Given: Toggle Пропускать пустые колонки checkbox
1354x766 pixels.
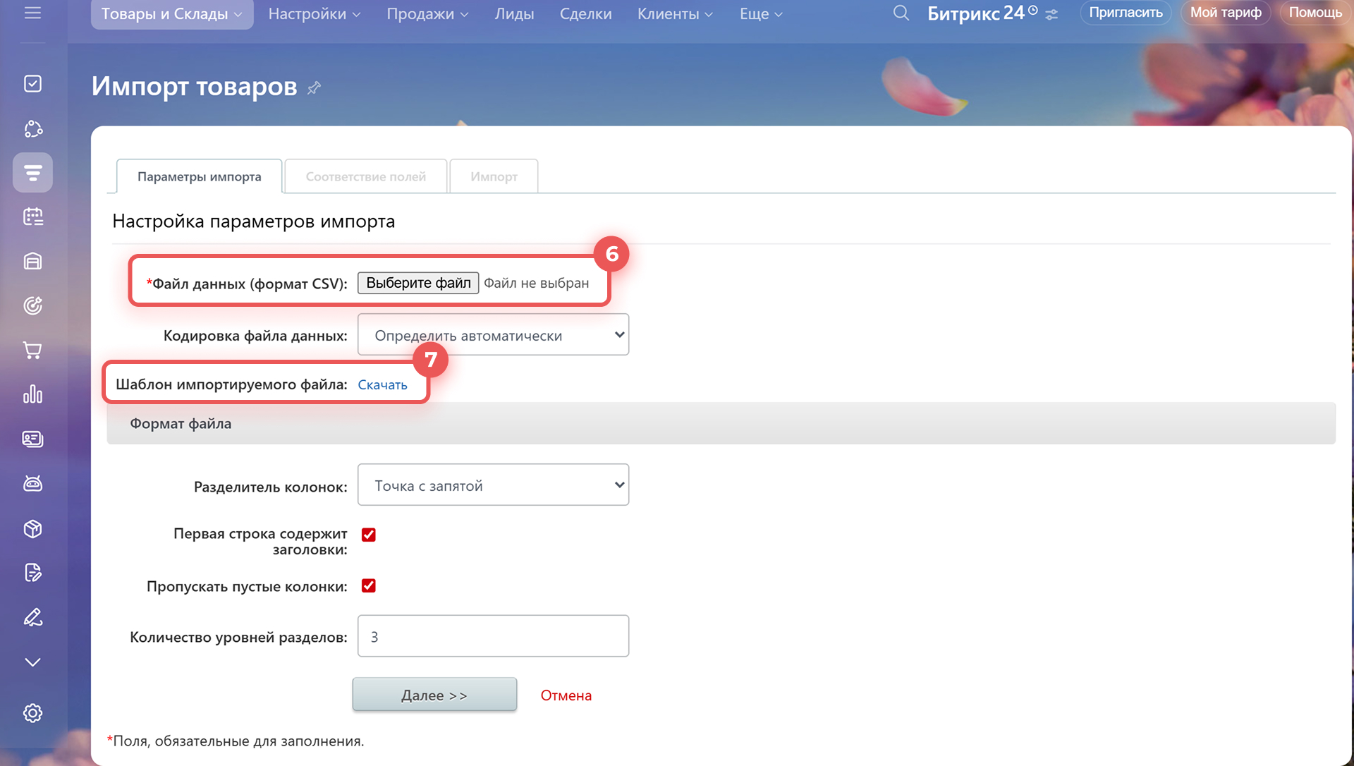Looking at the screenshot, I should [x=369, y=586].
